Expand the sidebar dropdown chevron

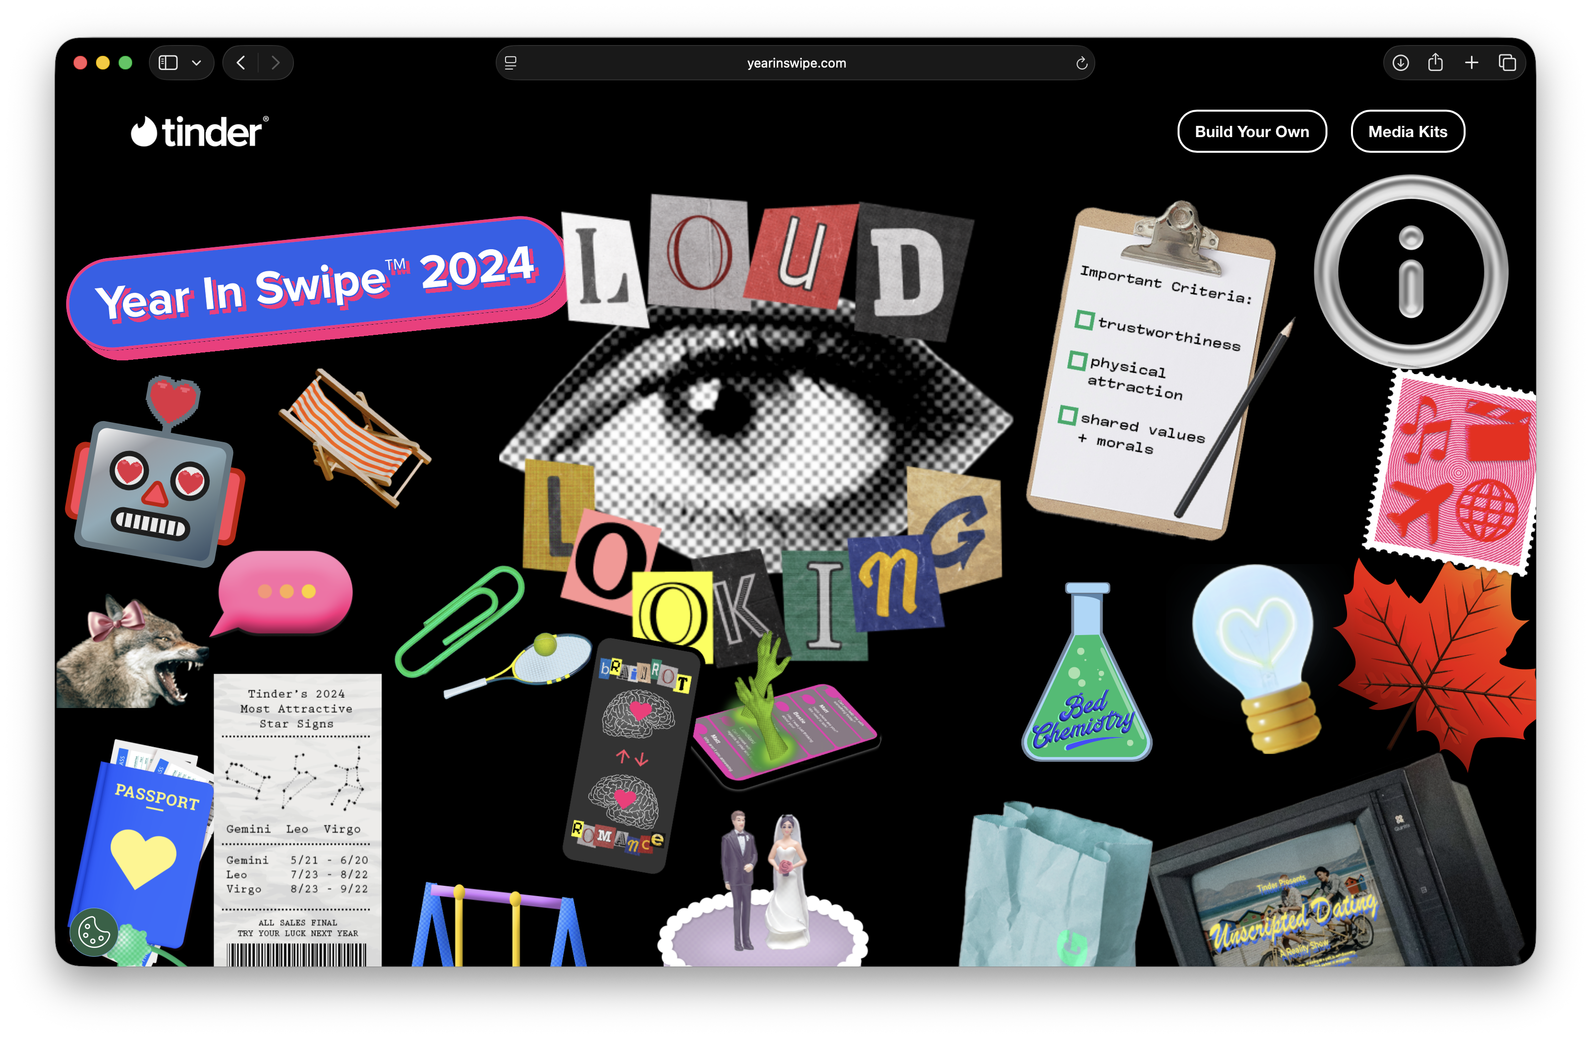pyautogui.click(x=196, y=63)
